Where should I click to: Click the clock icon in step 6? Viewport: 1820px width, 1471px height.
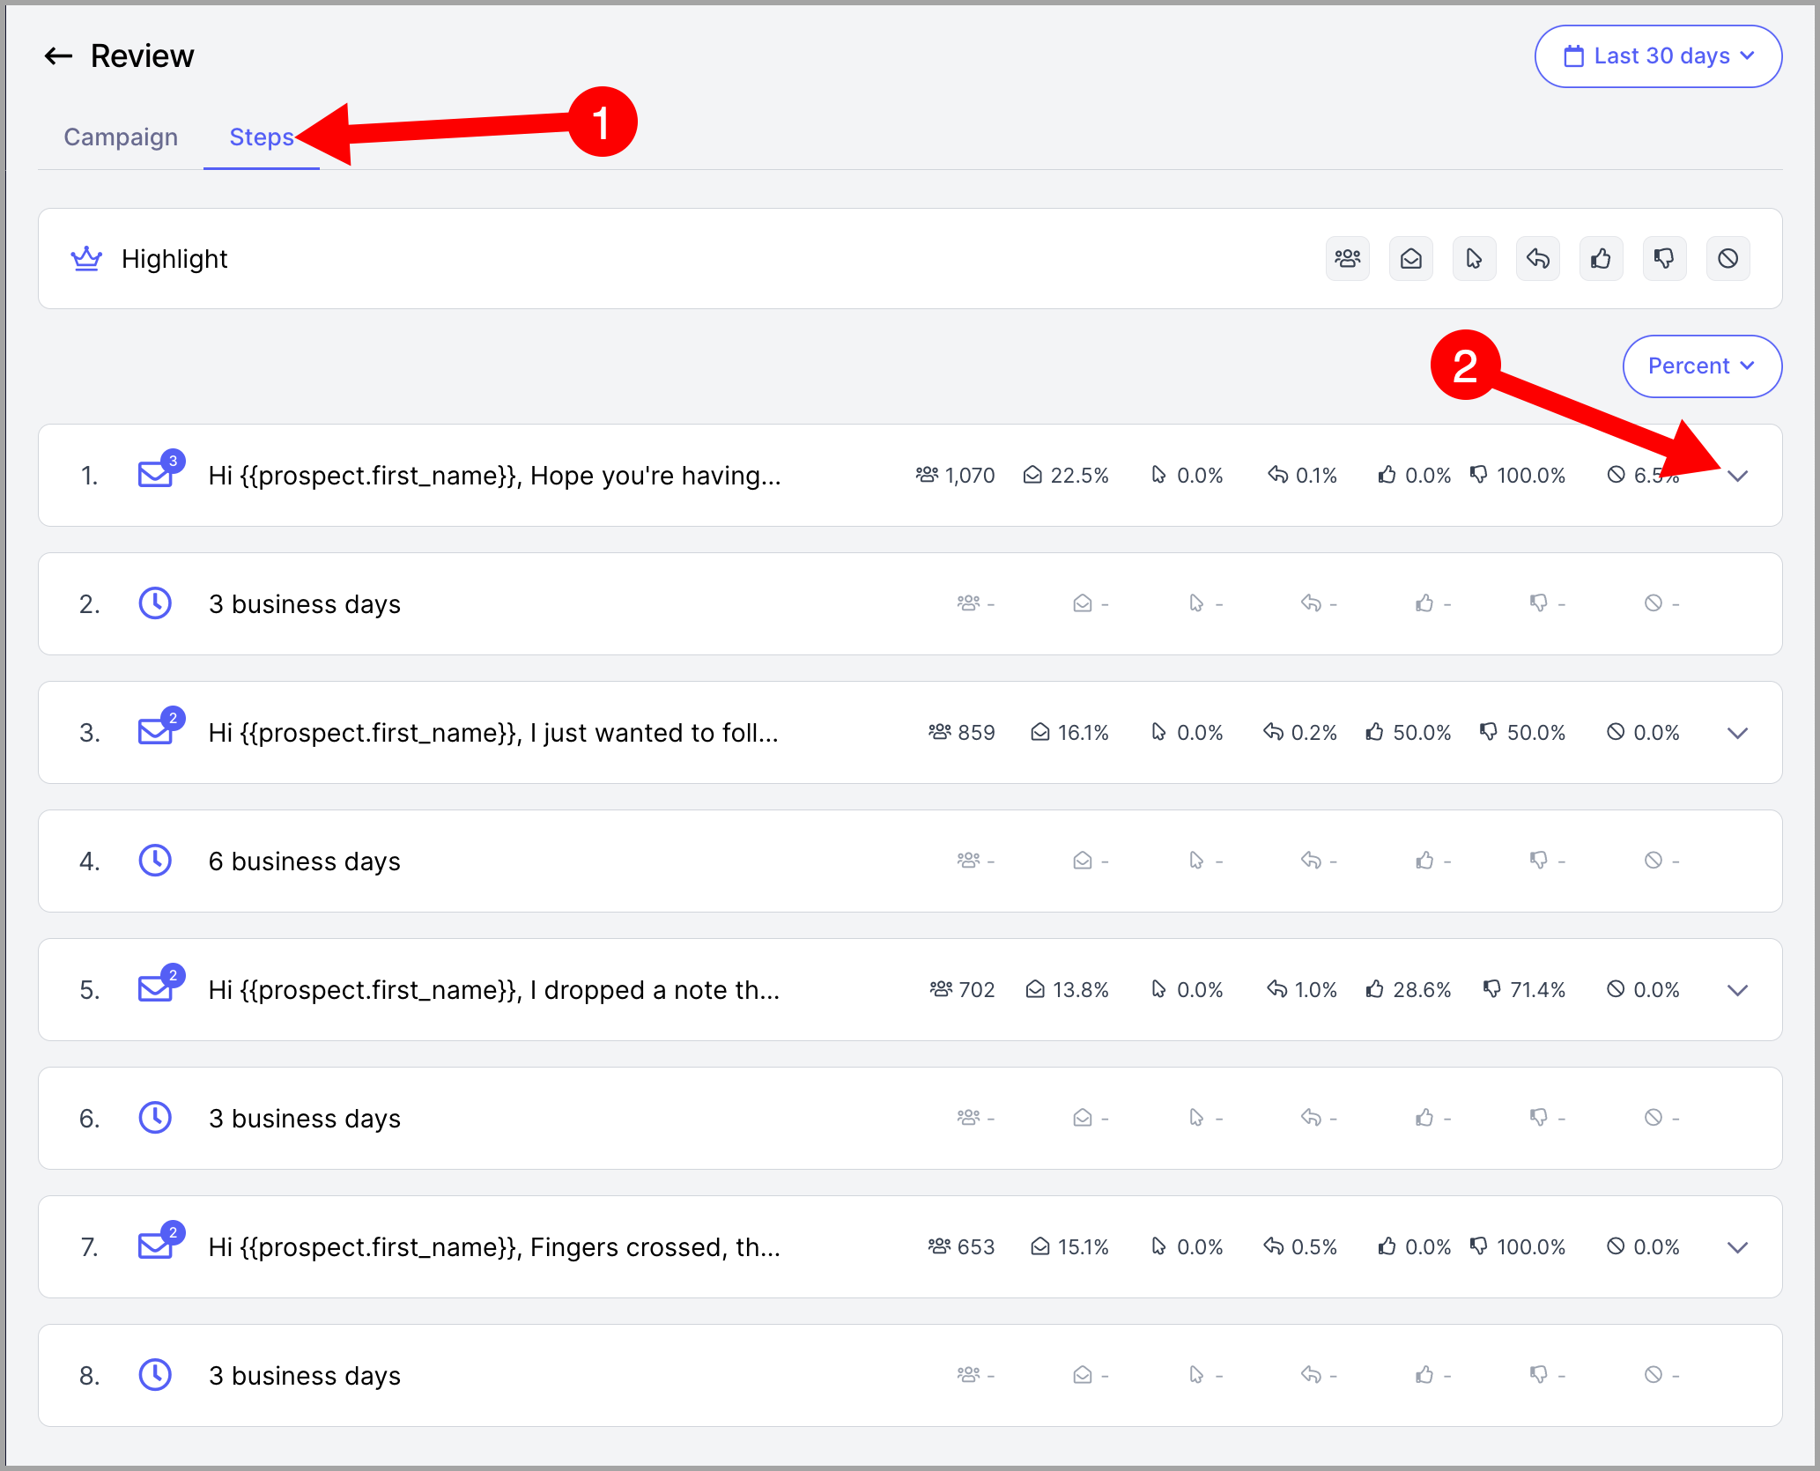(x=155, y=1118)
